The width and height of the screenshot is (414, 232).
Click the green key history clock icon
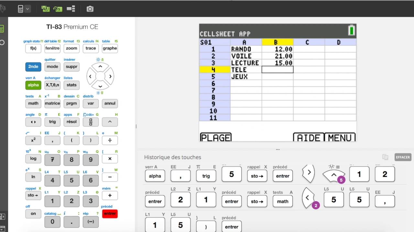tap(58, 9)
